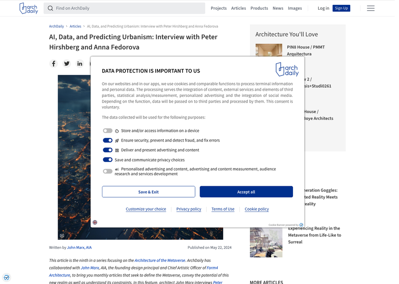
Task: Toggle Deliver and present advertising and content
Action: 108,150
